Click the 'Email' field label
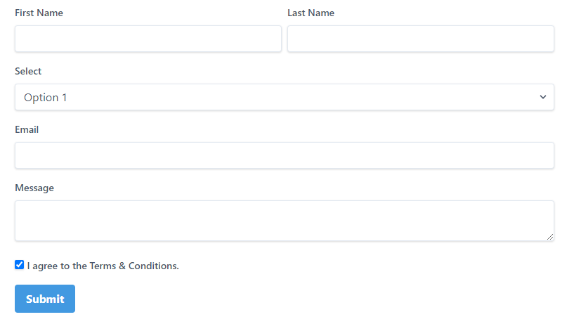 27,129
